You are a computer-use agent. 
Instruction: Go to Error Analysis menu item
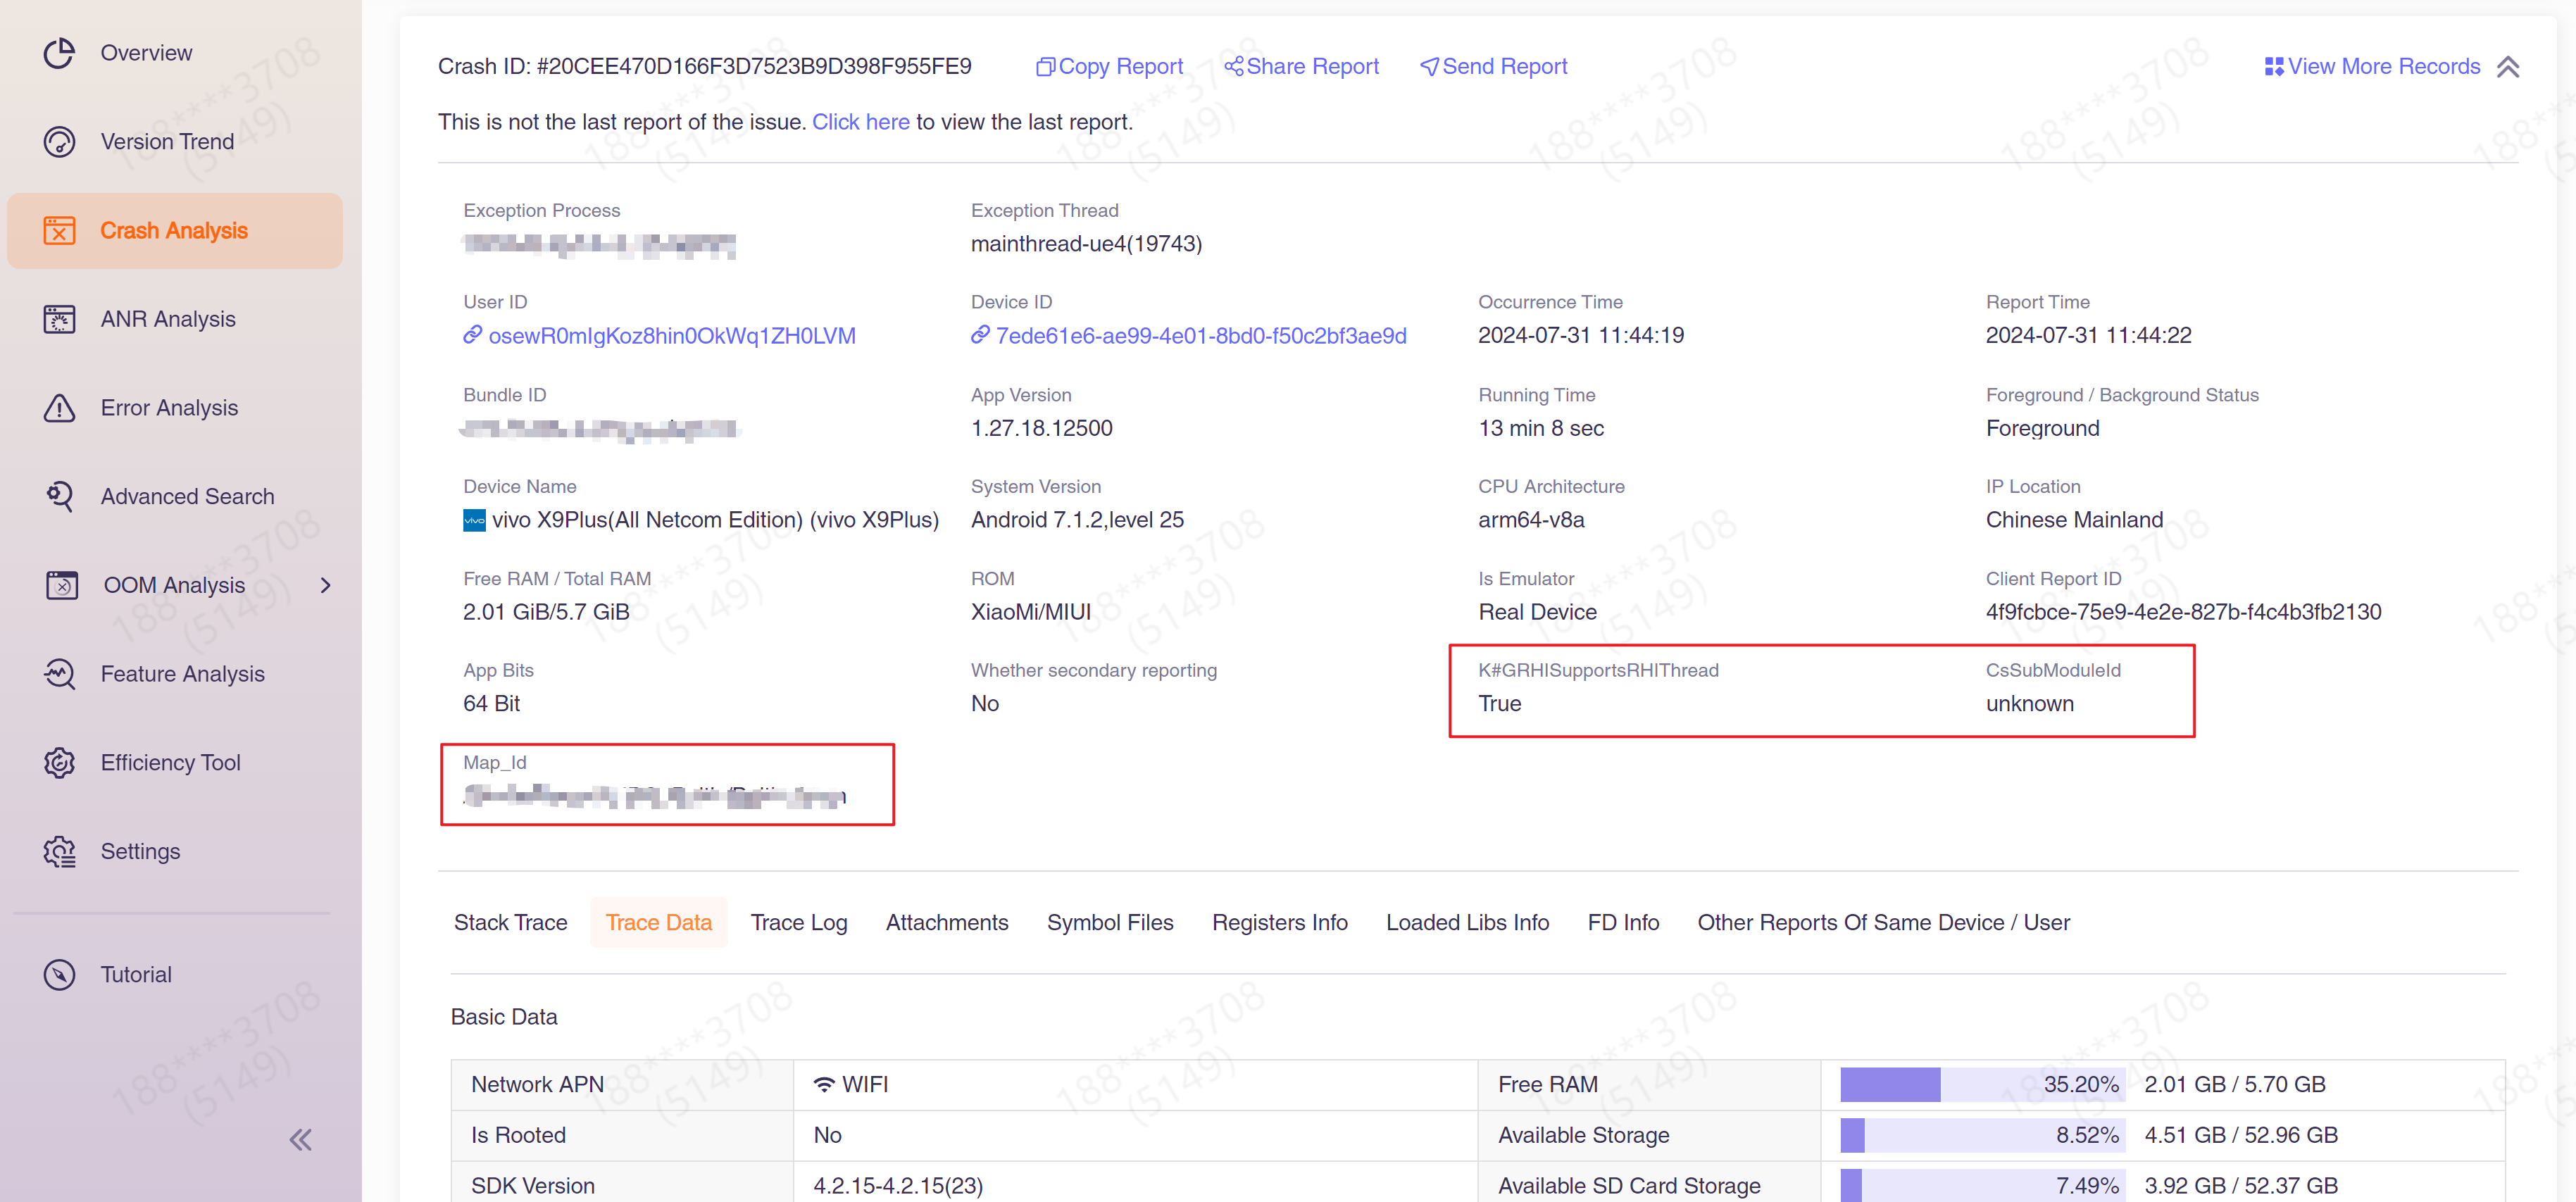pyautogui.click(x=169, y=408)
